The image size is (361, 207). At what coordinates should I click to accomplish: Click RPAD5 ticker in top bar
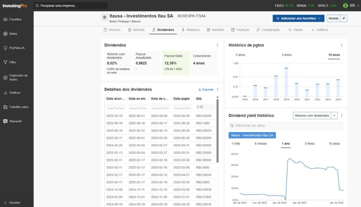tap(305, 6)
